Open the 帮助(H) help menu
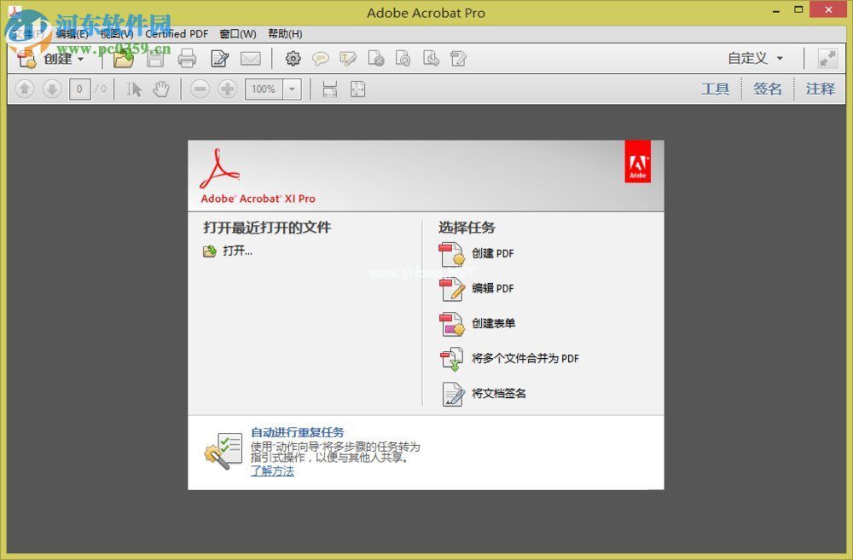Viewport: 853px width, 560px height. 285,34
